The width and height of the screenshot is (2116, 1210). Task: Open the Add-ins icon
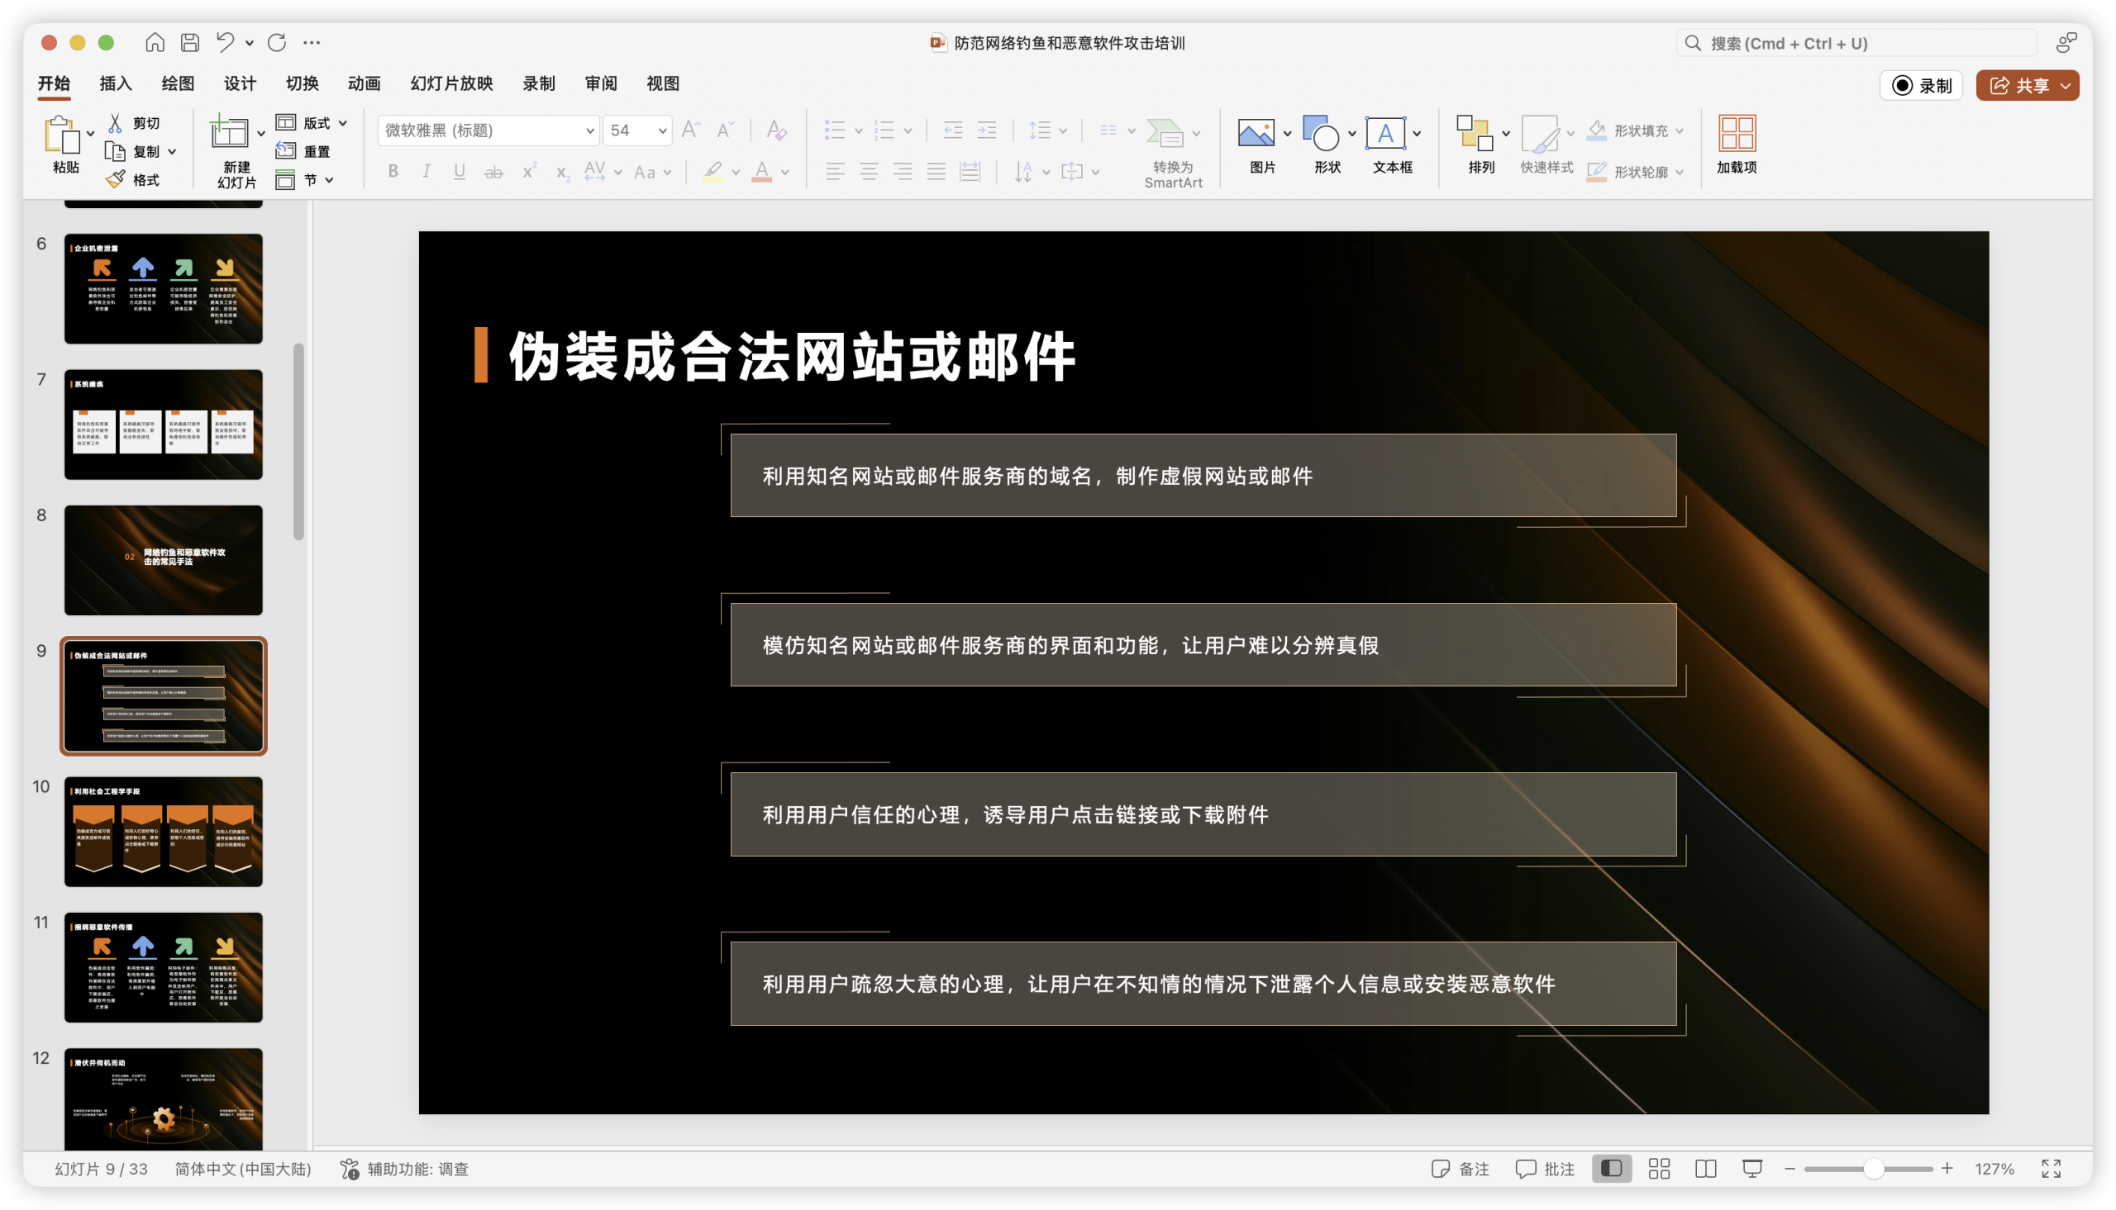coord(1736,133)
